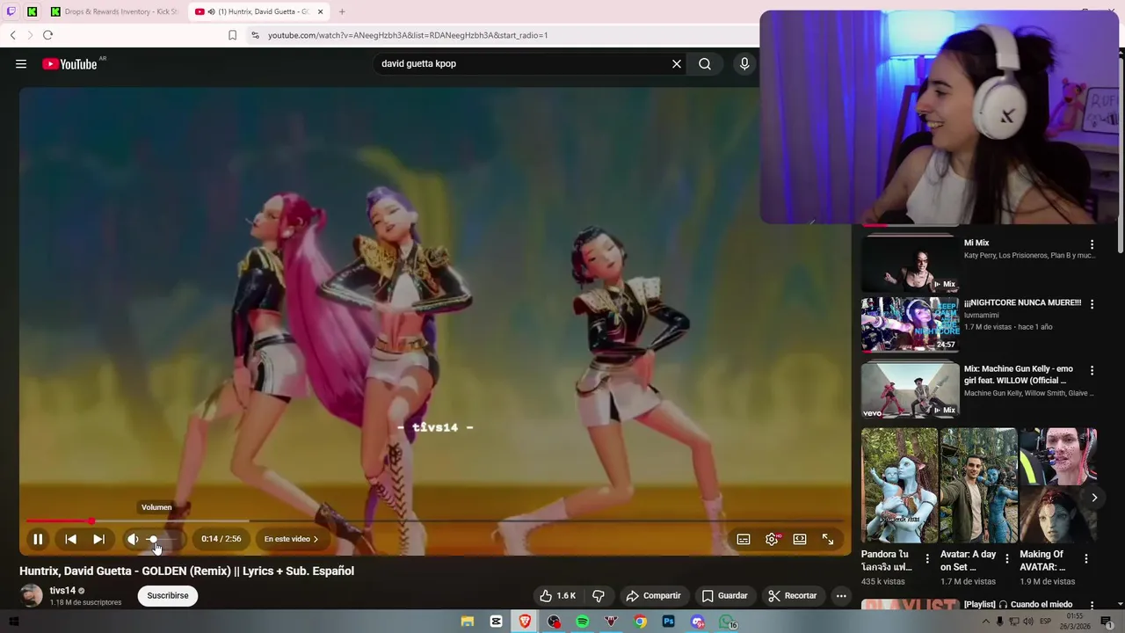1125x633 pixels.
Task: Skip to the next video
Action: point(98,539)
